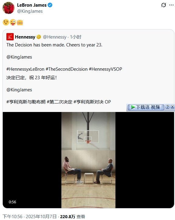Click the first @KingJames mention in quoted post
This screenshot has width=175, height=220.
tap(19, 57)
